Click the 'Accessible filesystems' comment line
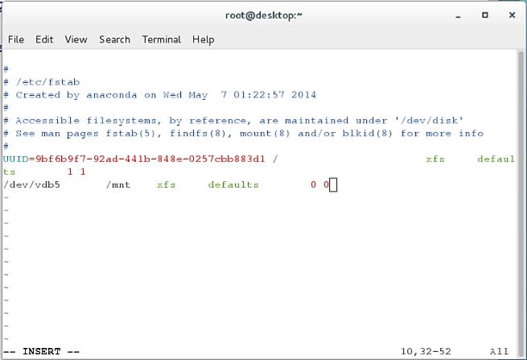The image size is (527, 360). pos(233,121)
